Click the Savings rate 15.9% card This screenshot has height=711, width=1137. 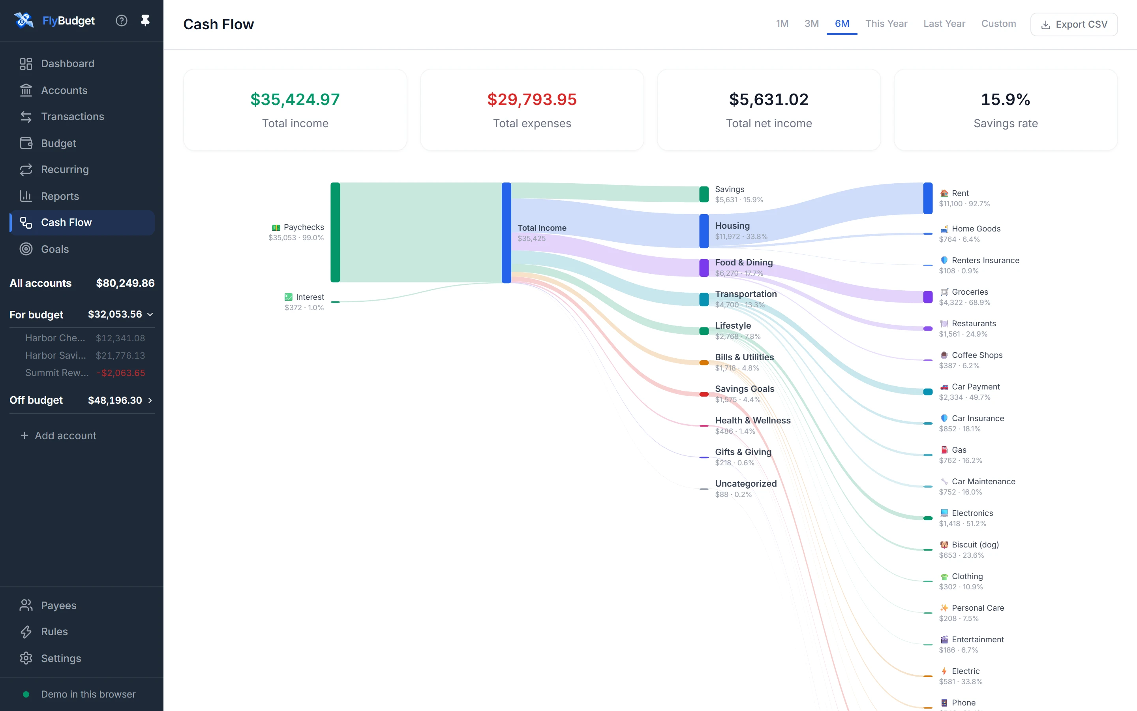(1006, 109)
